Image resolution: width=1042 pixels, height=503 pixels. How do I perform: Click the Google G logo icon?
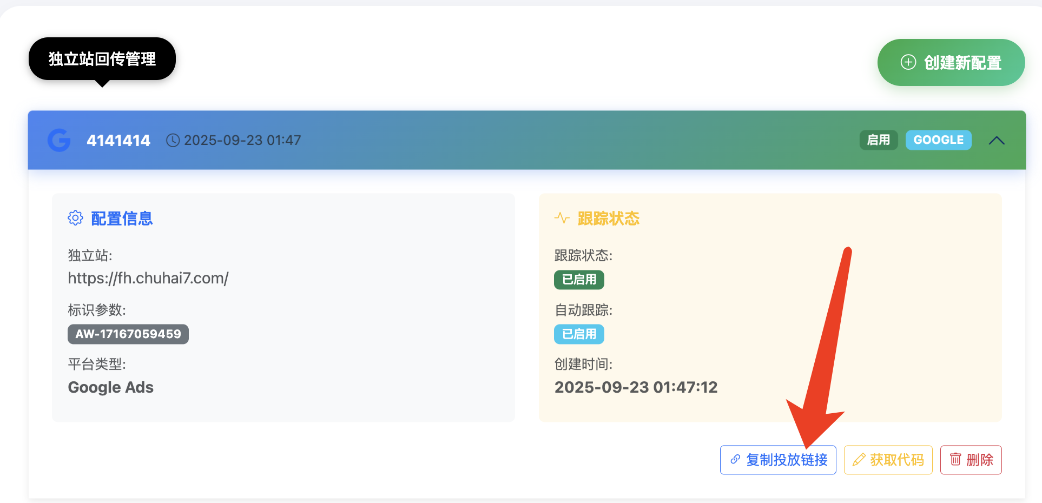point(59,140)
